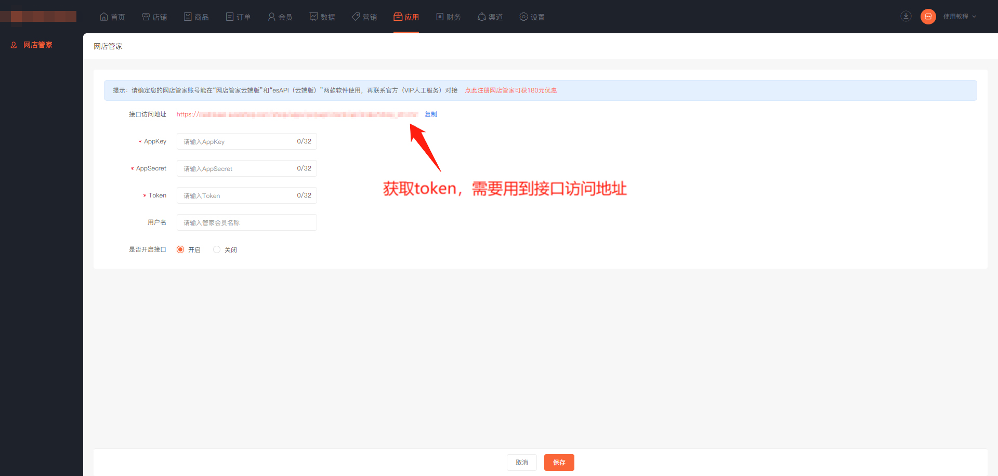The width and height of the screenshot is (998, 476).
Task: Click the 首页 home icon
Action: pos(104,17)
